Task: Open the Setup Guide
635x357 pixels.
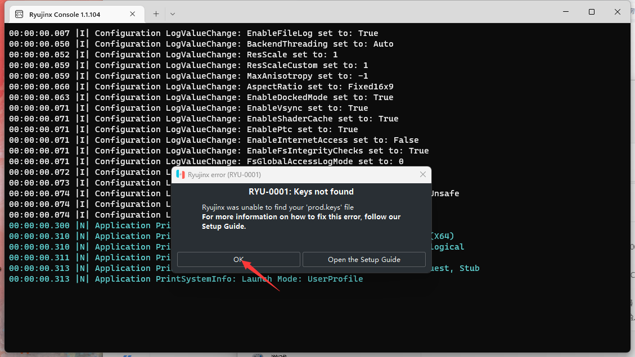Action: 364,259
